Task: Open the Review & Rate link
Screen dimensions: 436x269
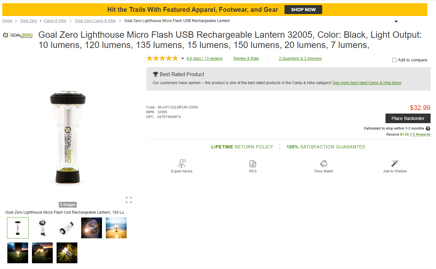Action: (x=246, y=59)
